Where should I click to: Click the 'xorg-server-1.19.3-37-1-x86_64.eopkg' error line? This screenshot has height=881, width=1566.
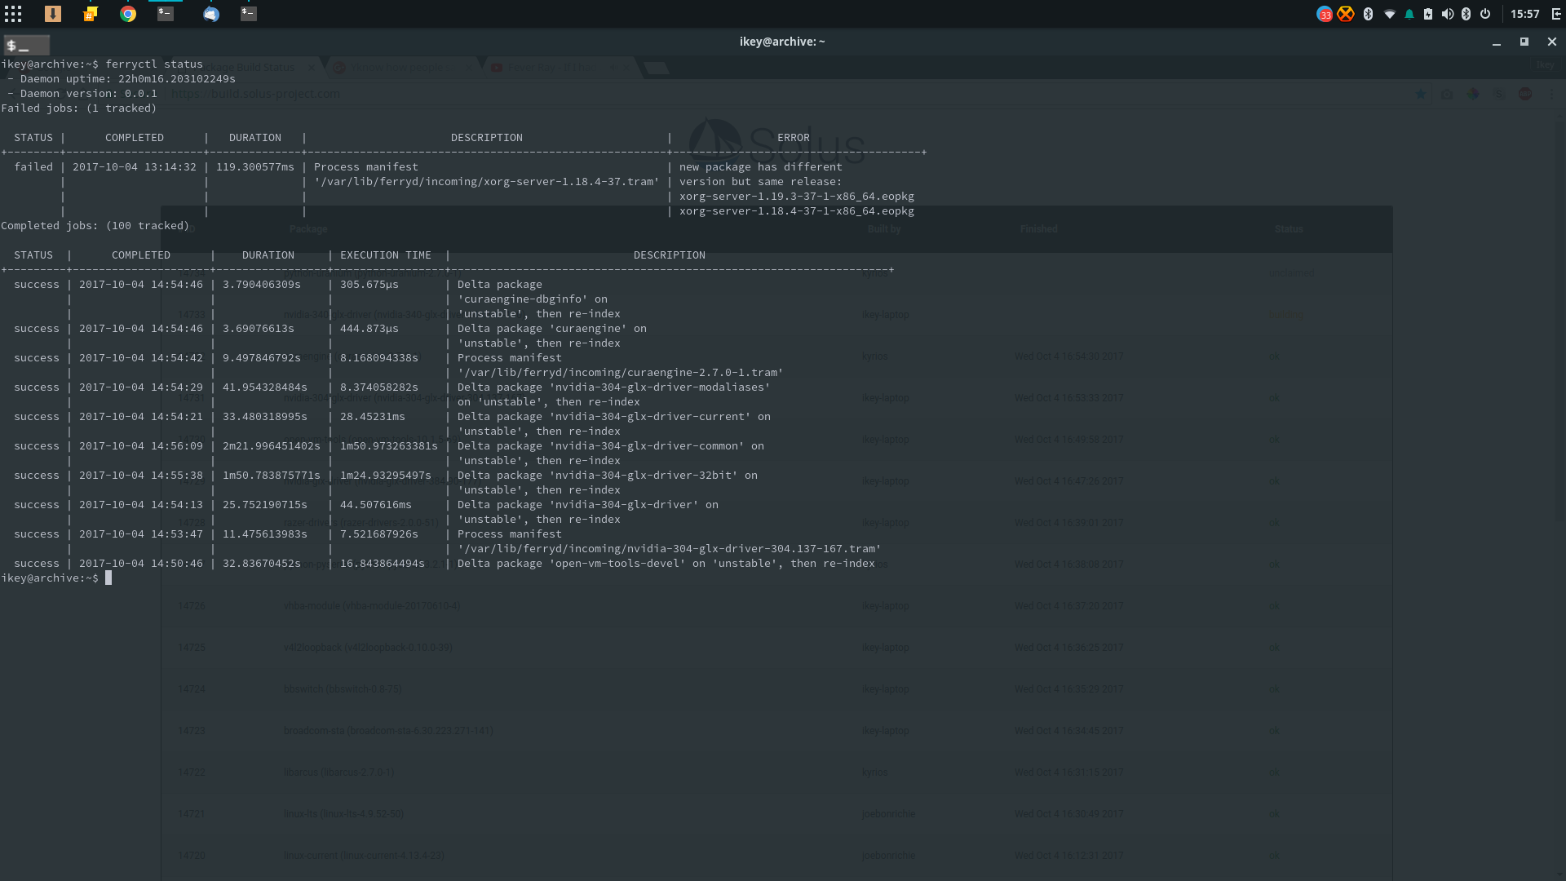coord(797,197)
